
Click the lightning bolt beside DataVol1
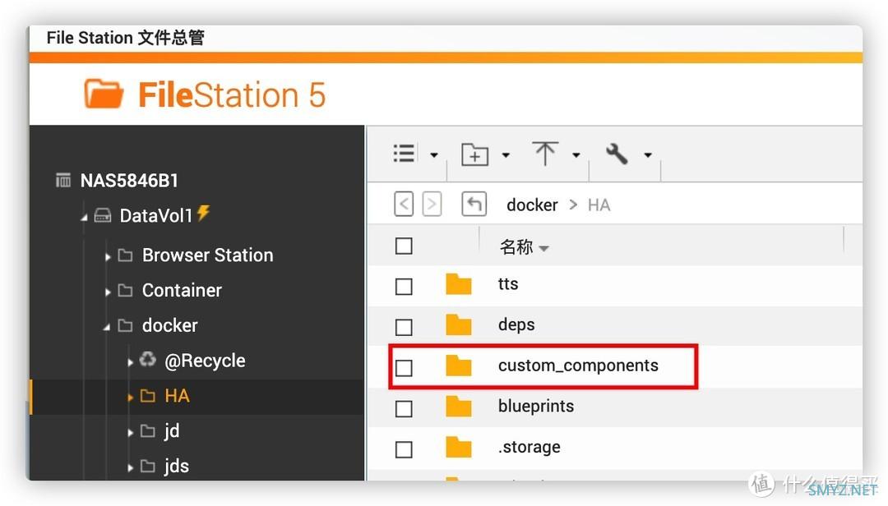203,213
